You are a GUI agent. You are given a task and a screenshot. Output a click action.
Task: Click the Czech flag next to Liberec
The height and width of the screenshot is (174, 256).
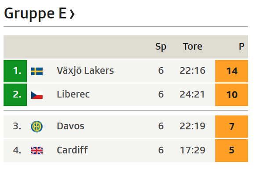pos(37,95)
